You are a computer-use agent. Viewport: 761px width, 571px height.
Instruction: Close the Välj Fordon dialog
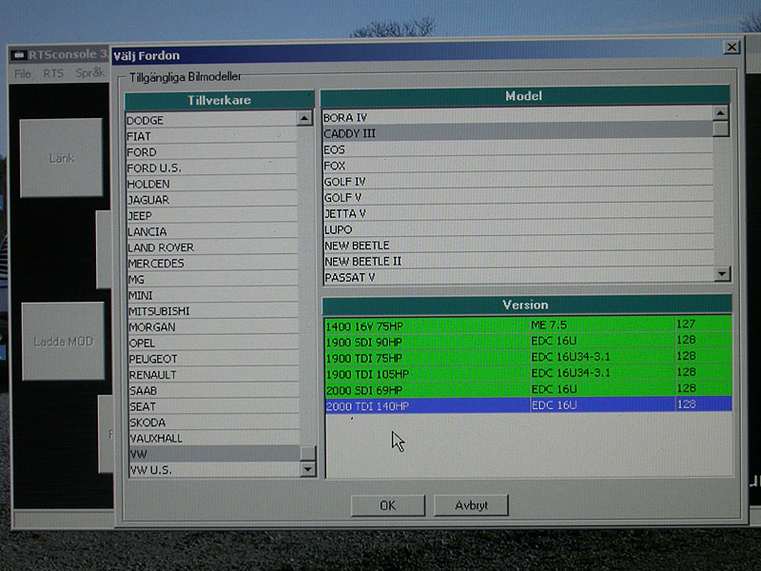tap(732, 47)
